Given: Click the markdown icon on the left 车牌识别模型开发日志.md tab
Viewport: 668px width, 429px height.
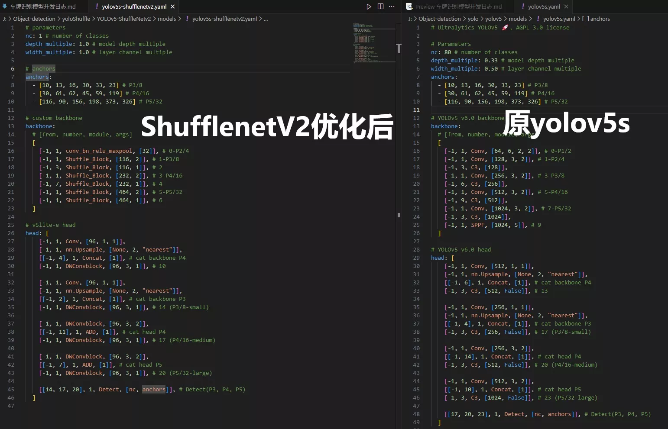Looking at the screenshot, I should 5,6.
